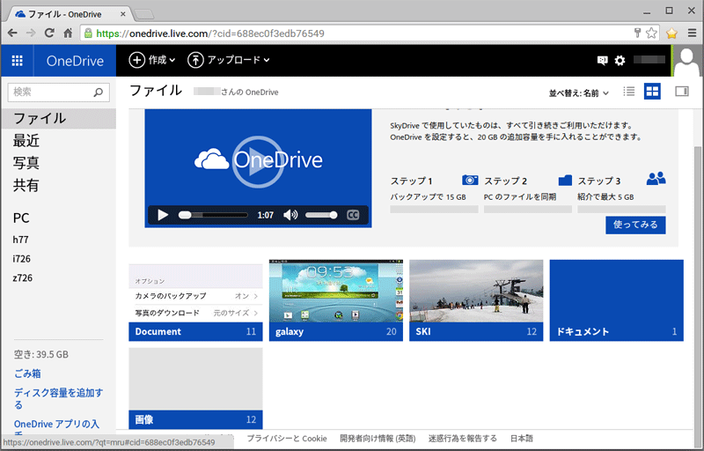Click プライバシーと Cookie footer link
704x451 pixels.
point(287,439)
